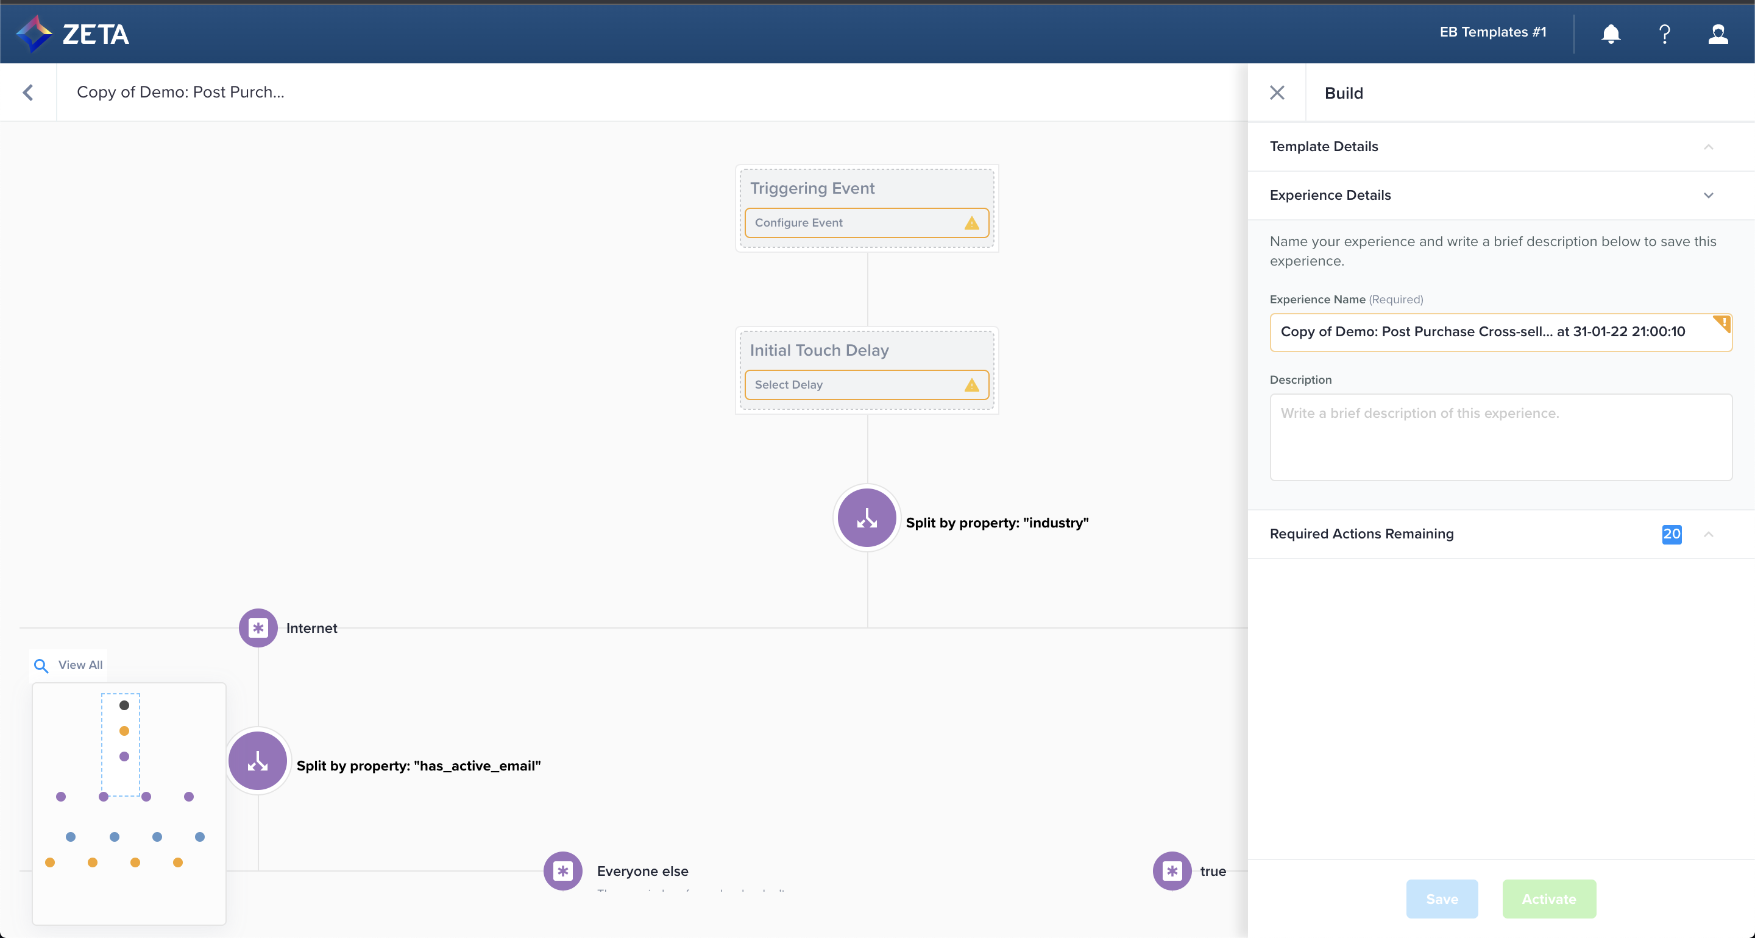1755x938 pixels.
Task: Open Select Delay in Initial Touch Delay
Action: click(x=866, y=385)
